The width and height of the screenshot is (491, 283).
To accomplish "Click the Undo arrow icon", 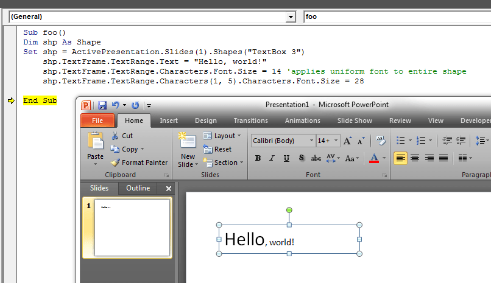I will click(x=116, y=105).
